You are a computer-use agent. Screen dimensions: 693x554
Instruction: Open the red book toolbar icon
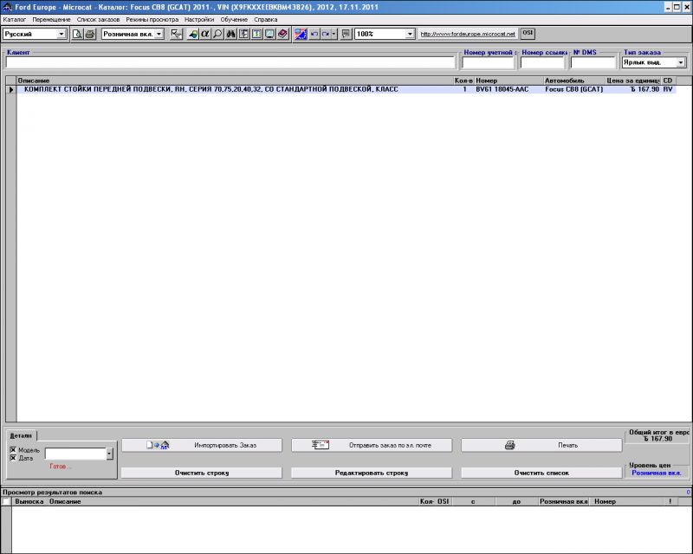pos(283,34)
